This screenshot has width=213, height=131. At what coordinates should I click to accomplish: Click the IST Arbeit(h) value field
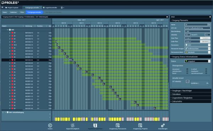187,81
